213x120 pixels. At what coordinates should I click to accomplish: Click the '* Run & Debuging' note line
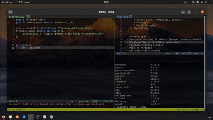[145, 25]
